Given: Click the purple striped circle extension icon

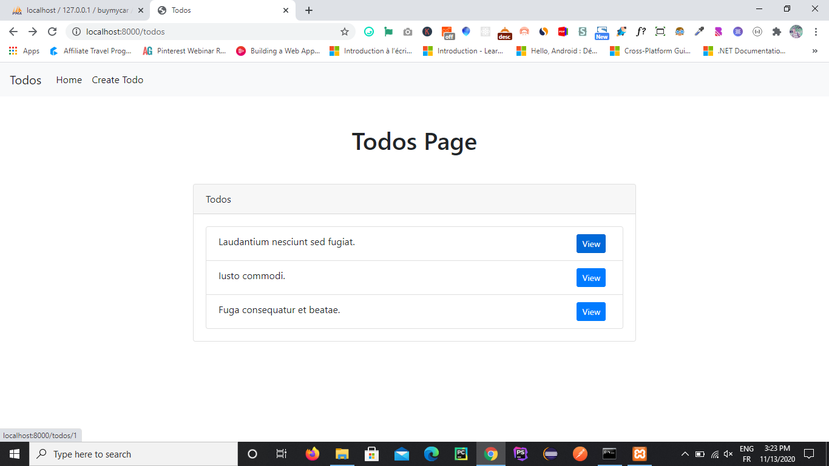Looking at the screenshot, I should (738, 32).
